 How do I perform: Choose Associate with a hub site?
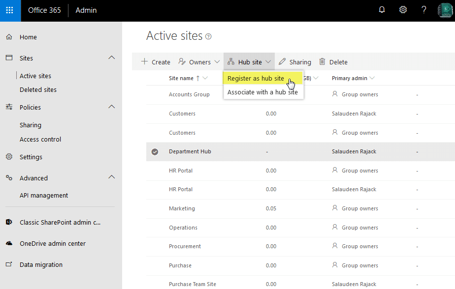(x=263, y=91)
